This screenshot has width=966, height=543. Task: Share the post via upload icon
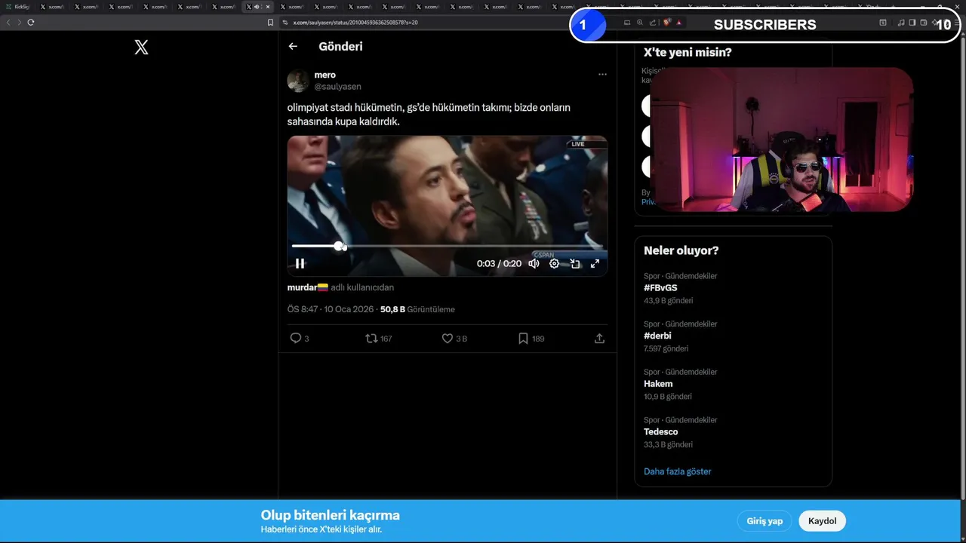(599, 339)
